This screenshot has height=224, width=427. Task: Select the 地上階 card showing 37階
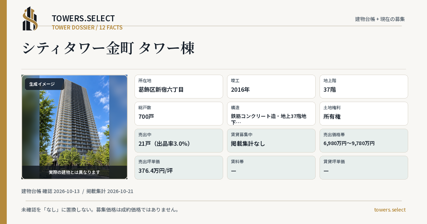coord(364,86)
